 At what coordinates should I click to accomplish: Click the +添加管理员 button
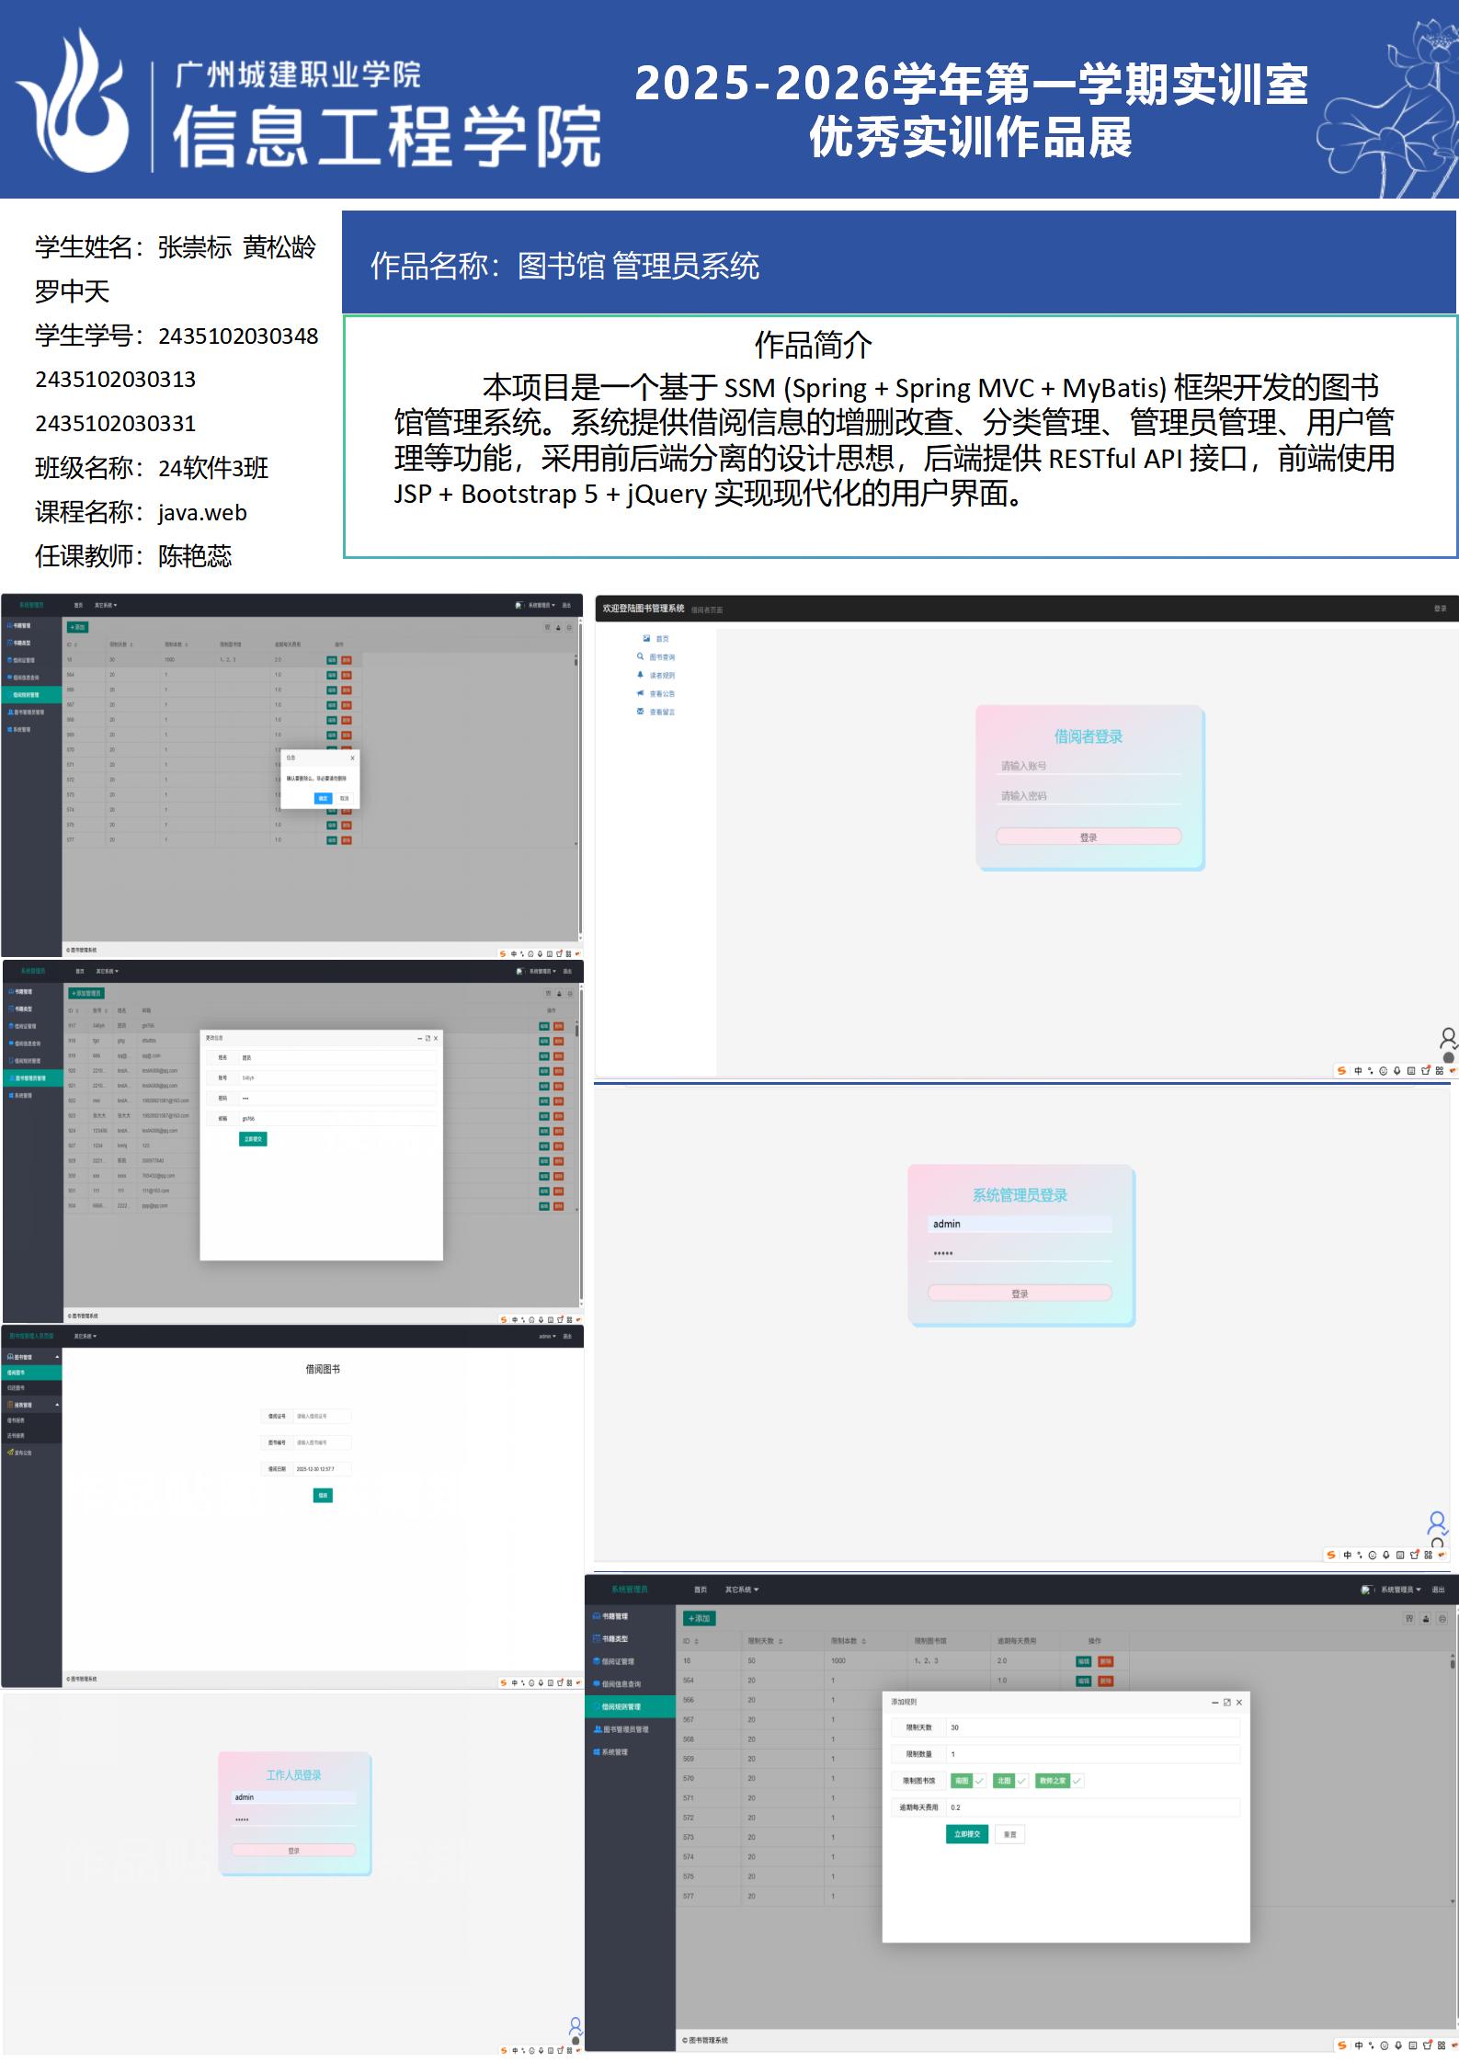pos(86,993)
